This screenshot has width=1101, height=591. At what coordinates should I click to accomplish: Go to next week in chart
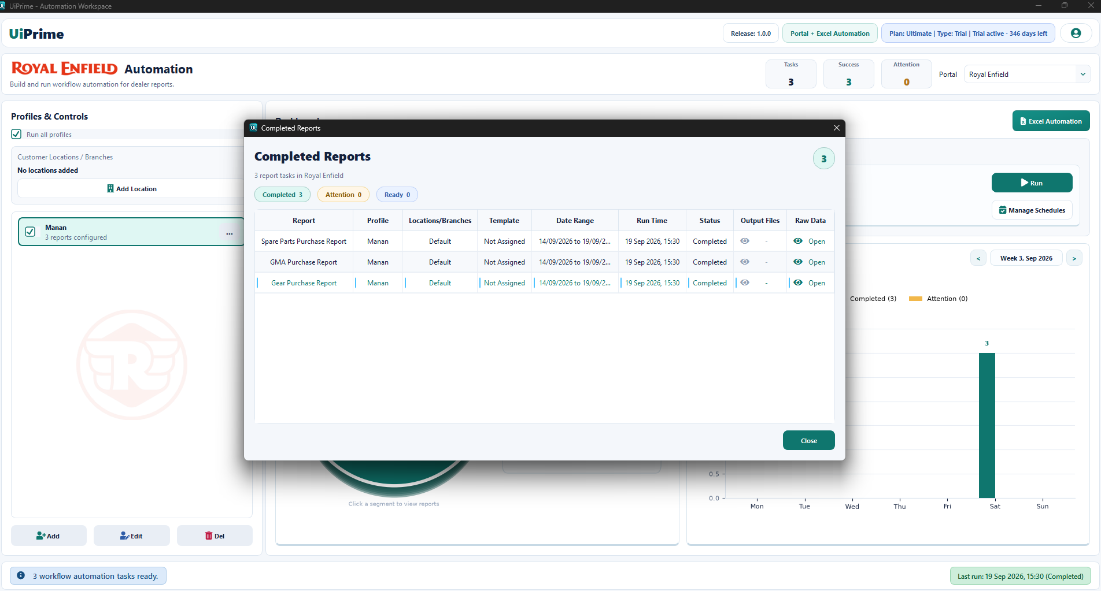(x=1074, y=258)
